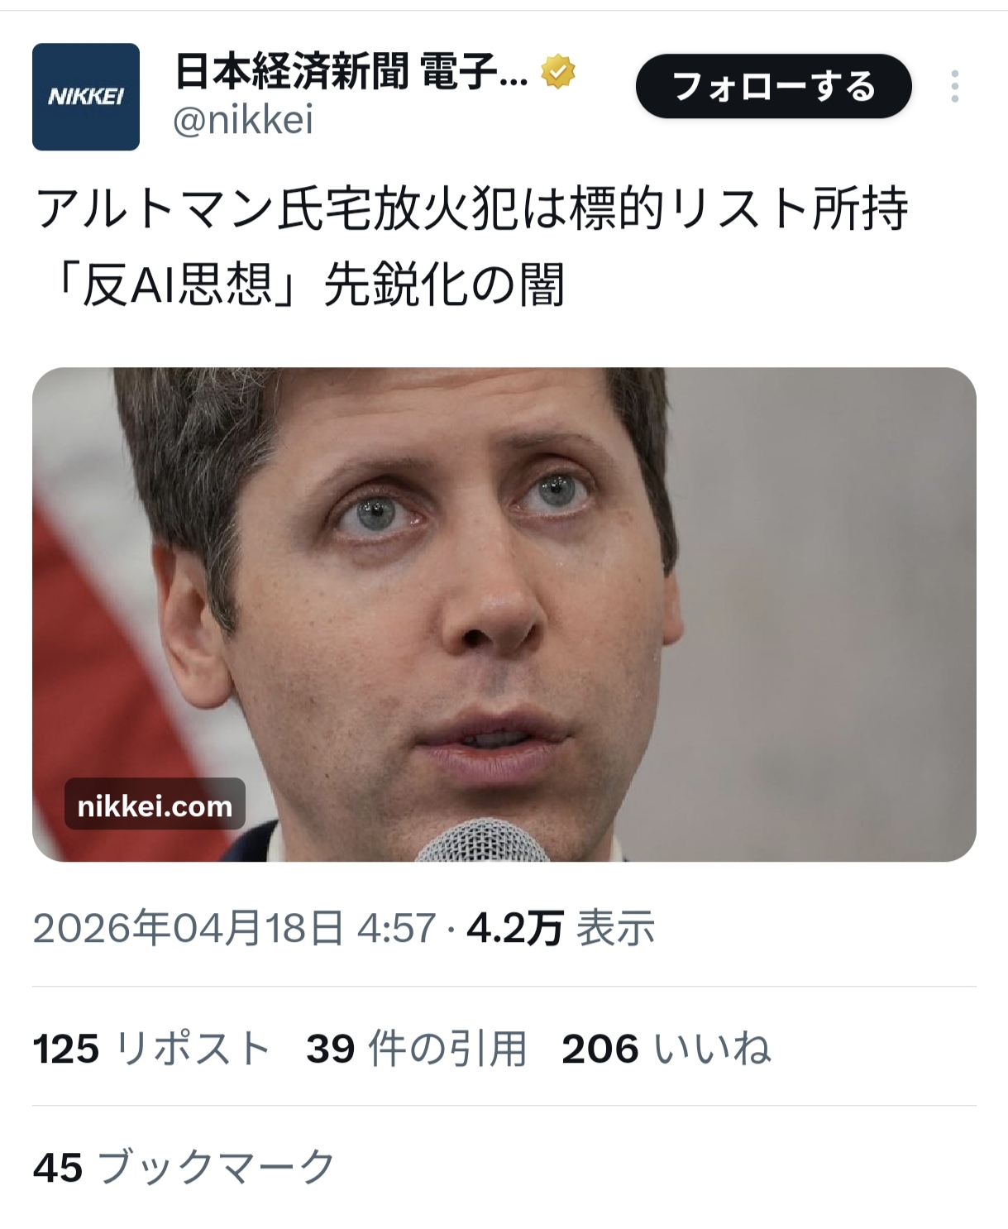Select the headline line アルトマン氏宅放火犯は標的リスト所持
This screenshot has height=1229, width=1008.
click(x=472, y=208)
